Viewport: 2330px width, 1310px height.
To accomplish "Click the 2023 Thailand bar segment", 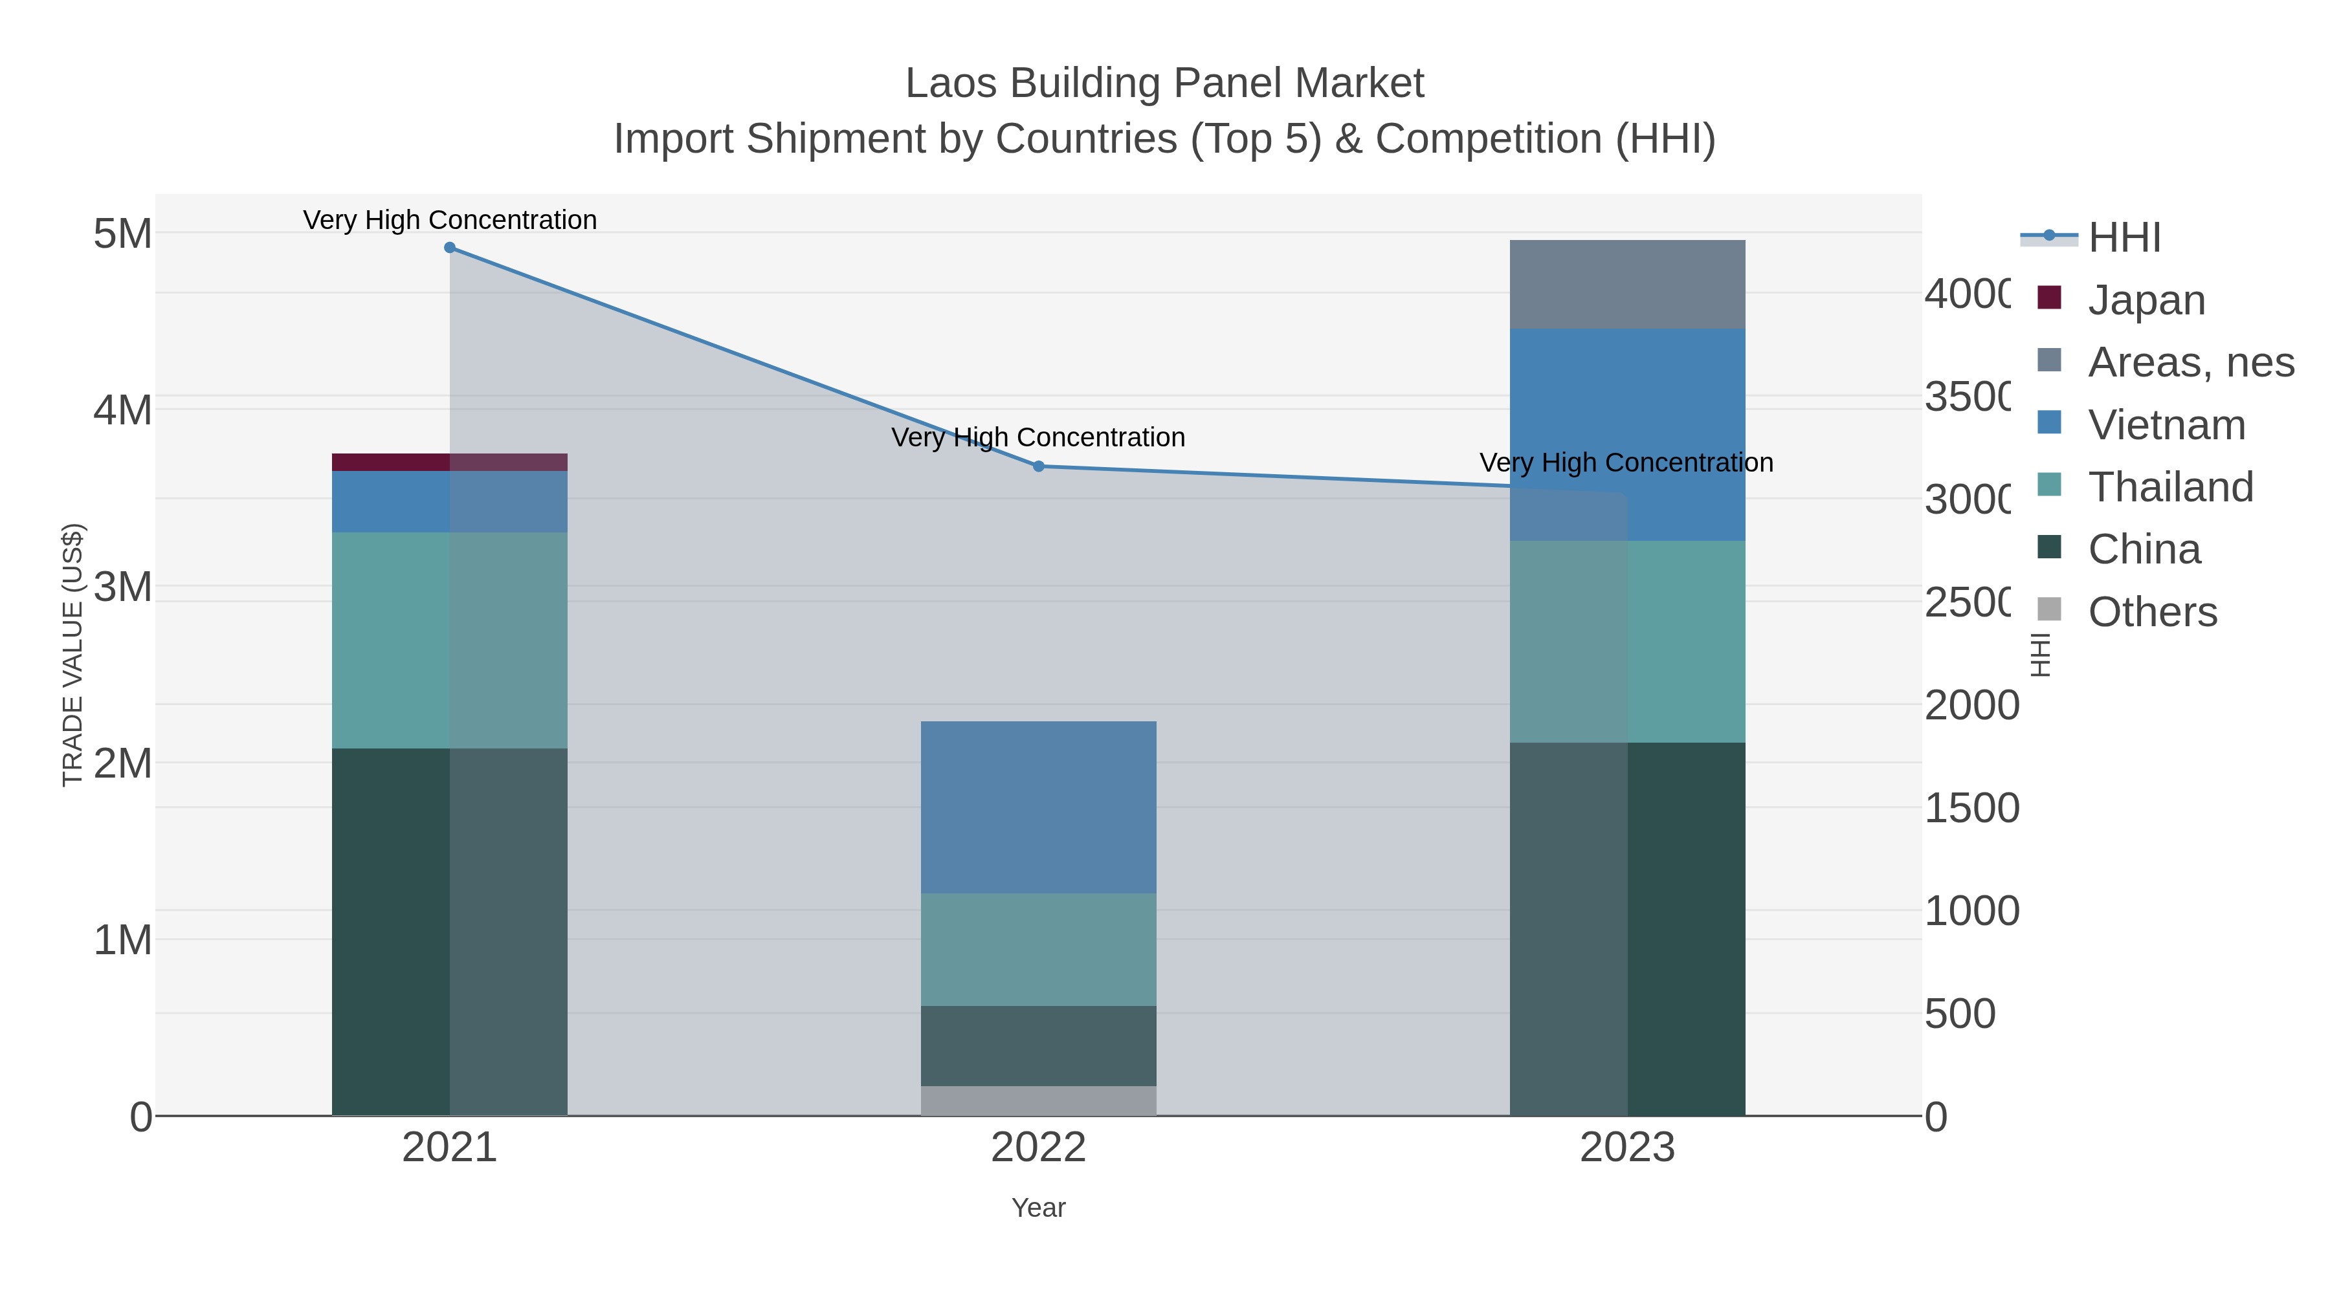I will coord(1627,642).
